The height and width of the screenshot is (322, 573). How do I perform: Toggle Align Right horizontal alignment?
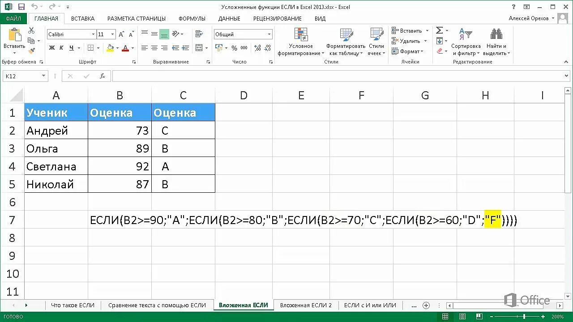164,48
